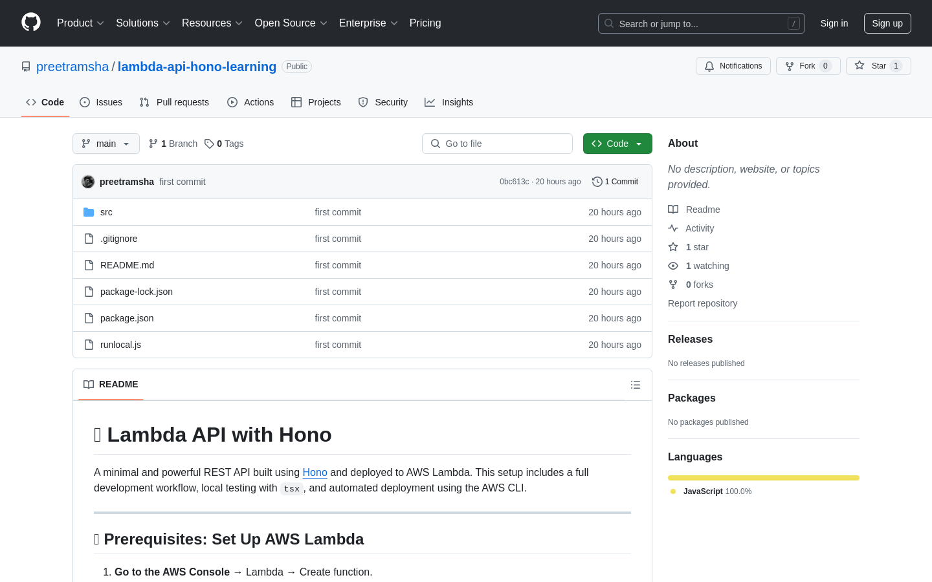Screen dimensions: 932x582
Task: Open package.json file name
Action: pos(127,318)
